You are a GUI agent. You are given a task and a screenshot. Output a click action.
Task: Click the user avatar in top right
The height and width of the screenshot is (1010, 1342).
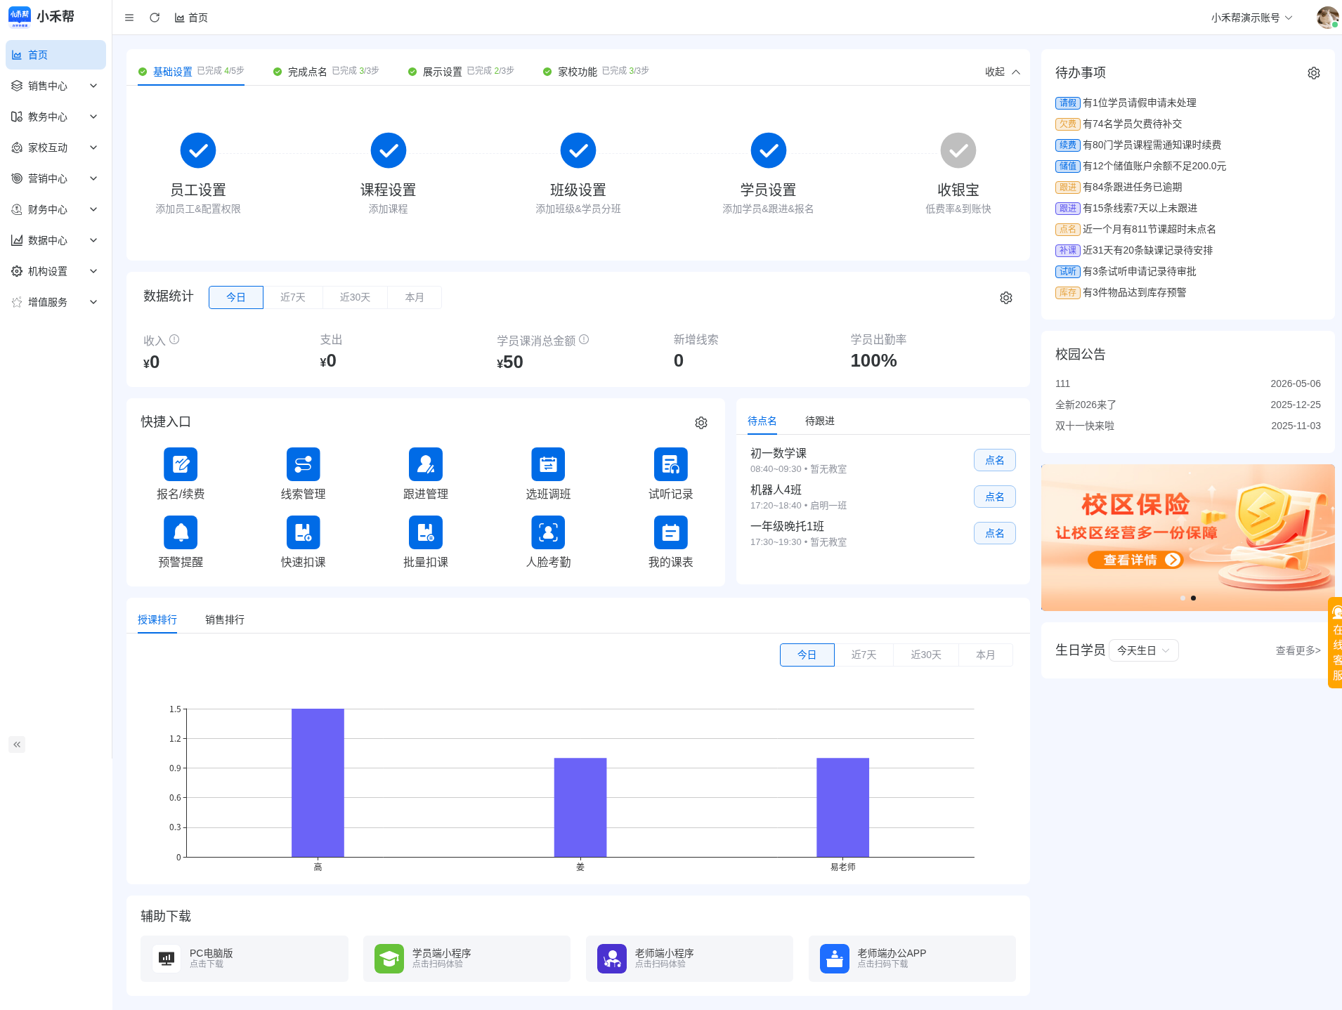pos(1327,18)
